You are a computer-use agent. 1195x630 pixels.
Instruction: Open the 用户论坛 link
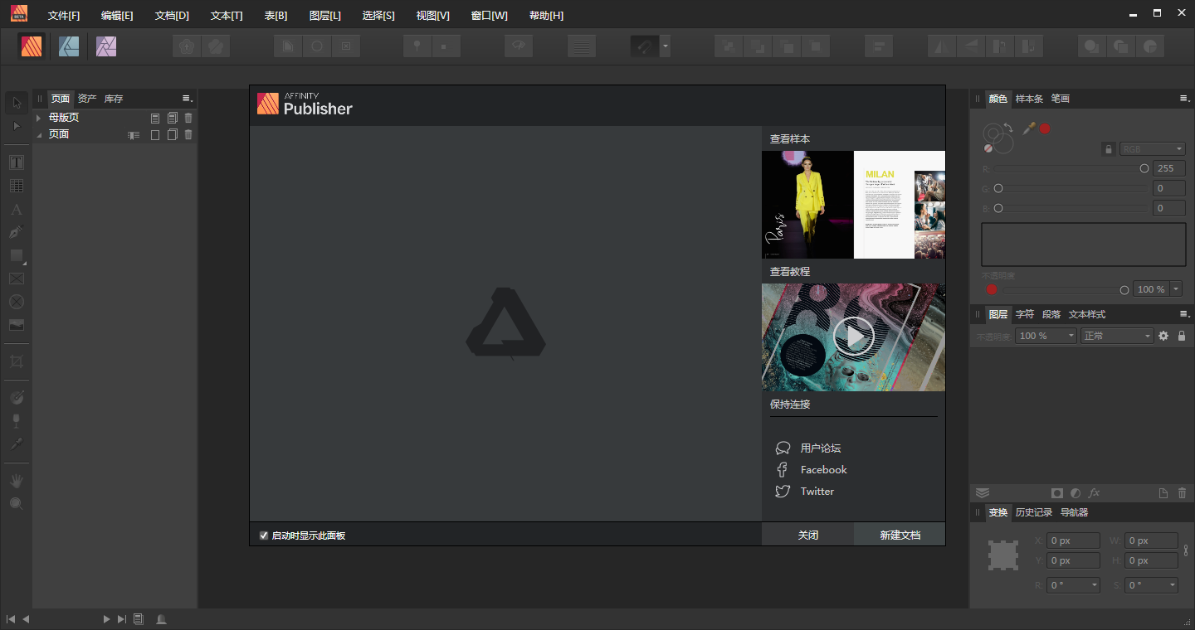click(820, 448)
